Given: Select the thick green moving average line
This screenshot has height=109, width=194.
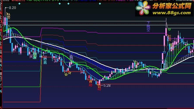Looking at the screenshot, I should (87, 67).
